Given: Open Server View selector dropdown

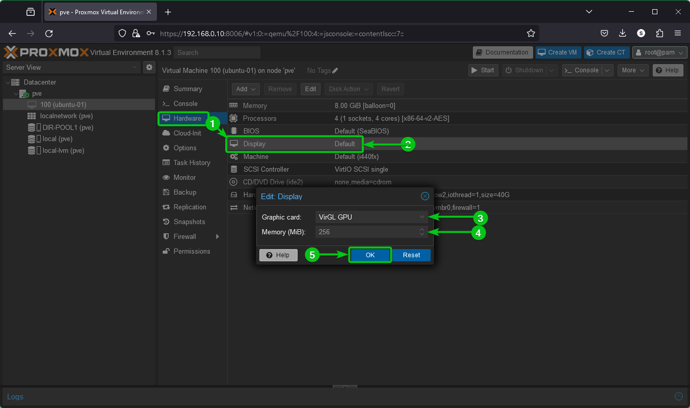Looking at the screenshot, I should click(x=71, y=67).
